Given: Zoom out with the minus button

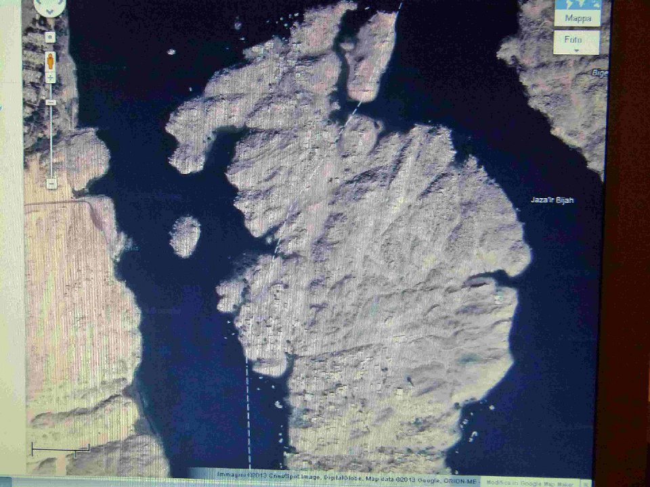Looking at the screenshot, I should [x=51, y=183].
